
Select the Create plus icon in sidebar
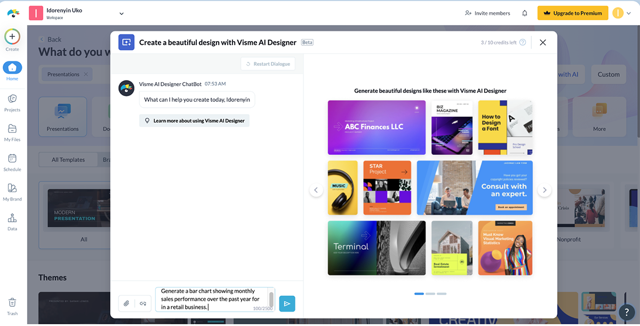point(12,37)
